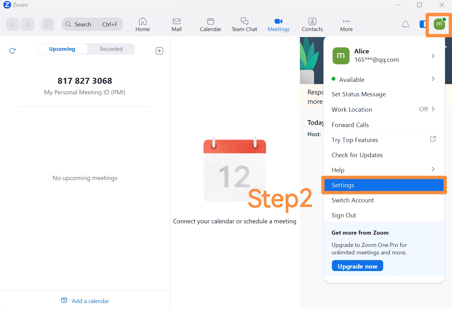Click the Alice avatar in profile menu
This screenshot has width=452, height=309.
[x=341, y=56]
